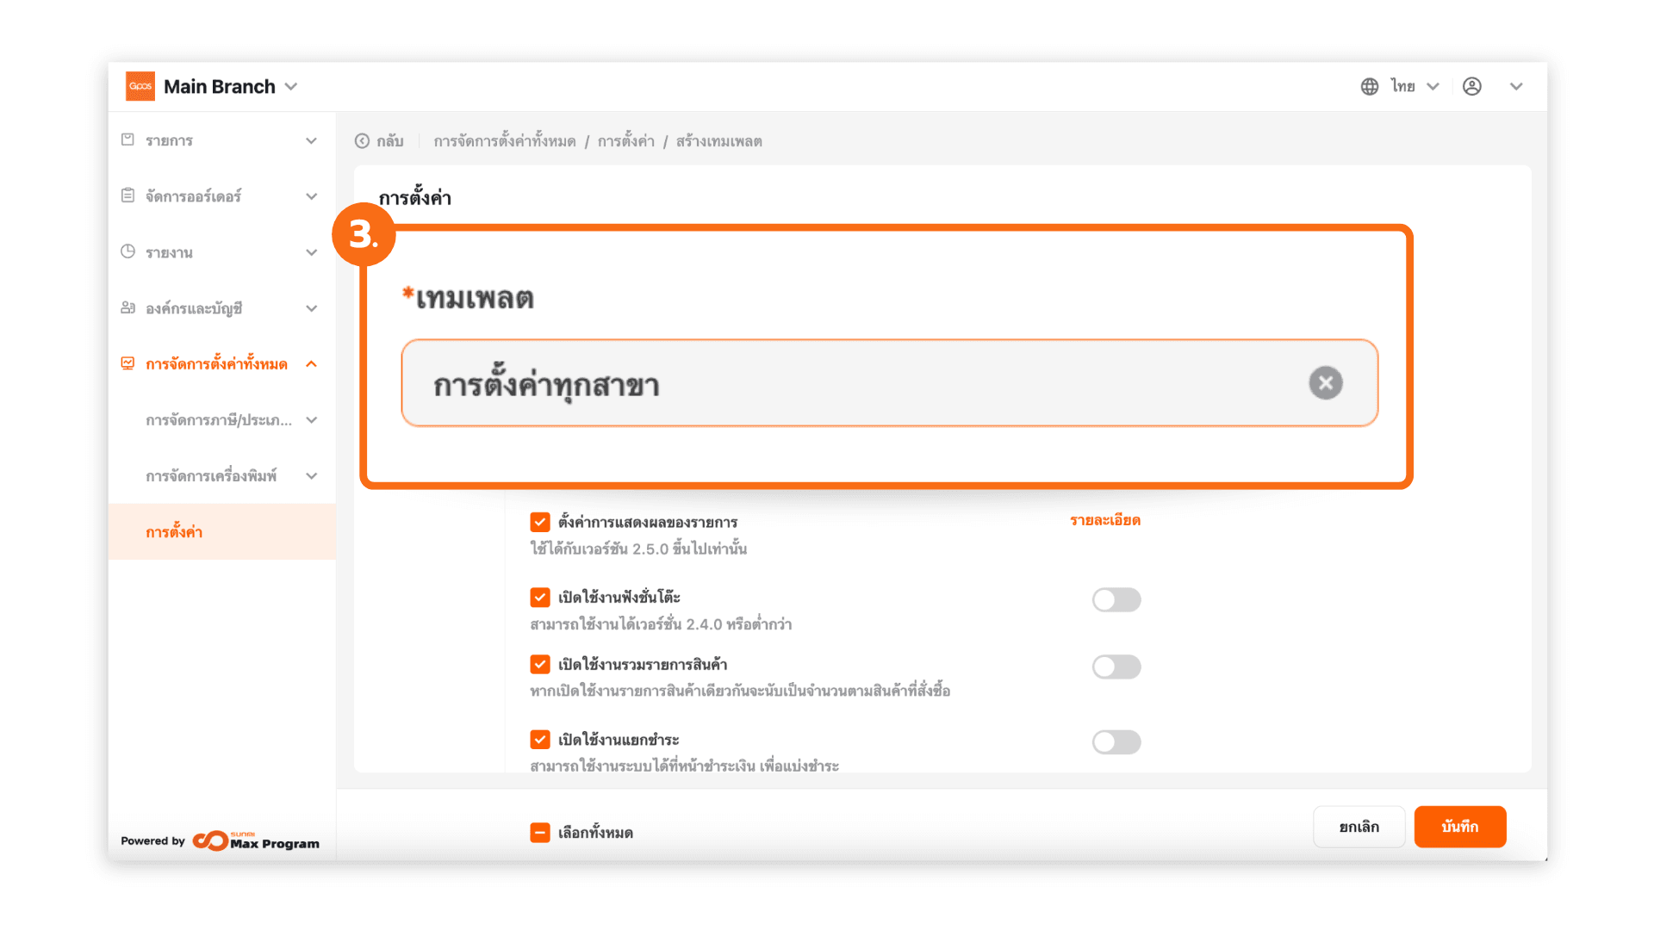
Task: Click the orange บันทึก save button
Action: pos(1459,827)
